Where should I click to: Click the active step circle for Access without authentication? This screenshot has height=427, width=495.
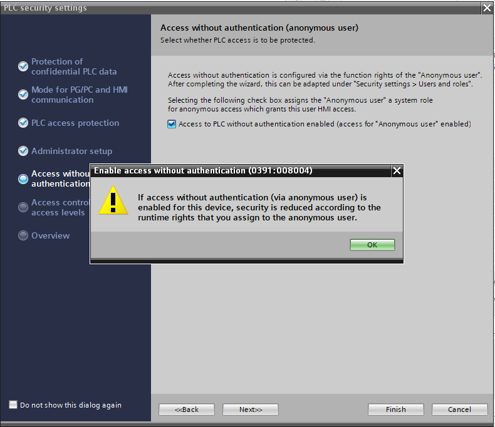coord(23,179)
